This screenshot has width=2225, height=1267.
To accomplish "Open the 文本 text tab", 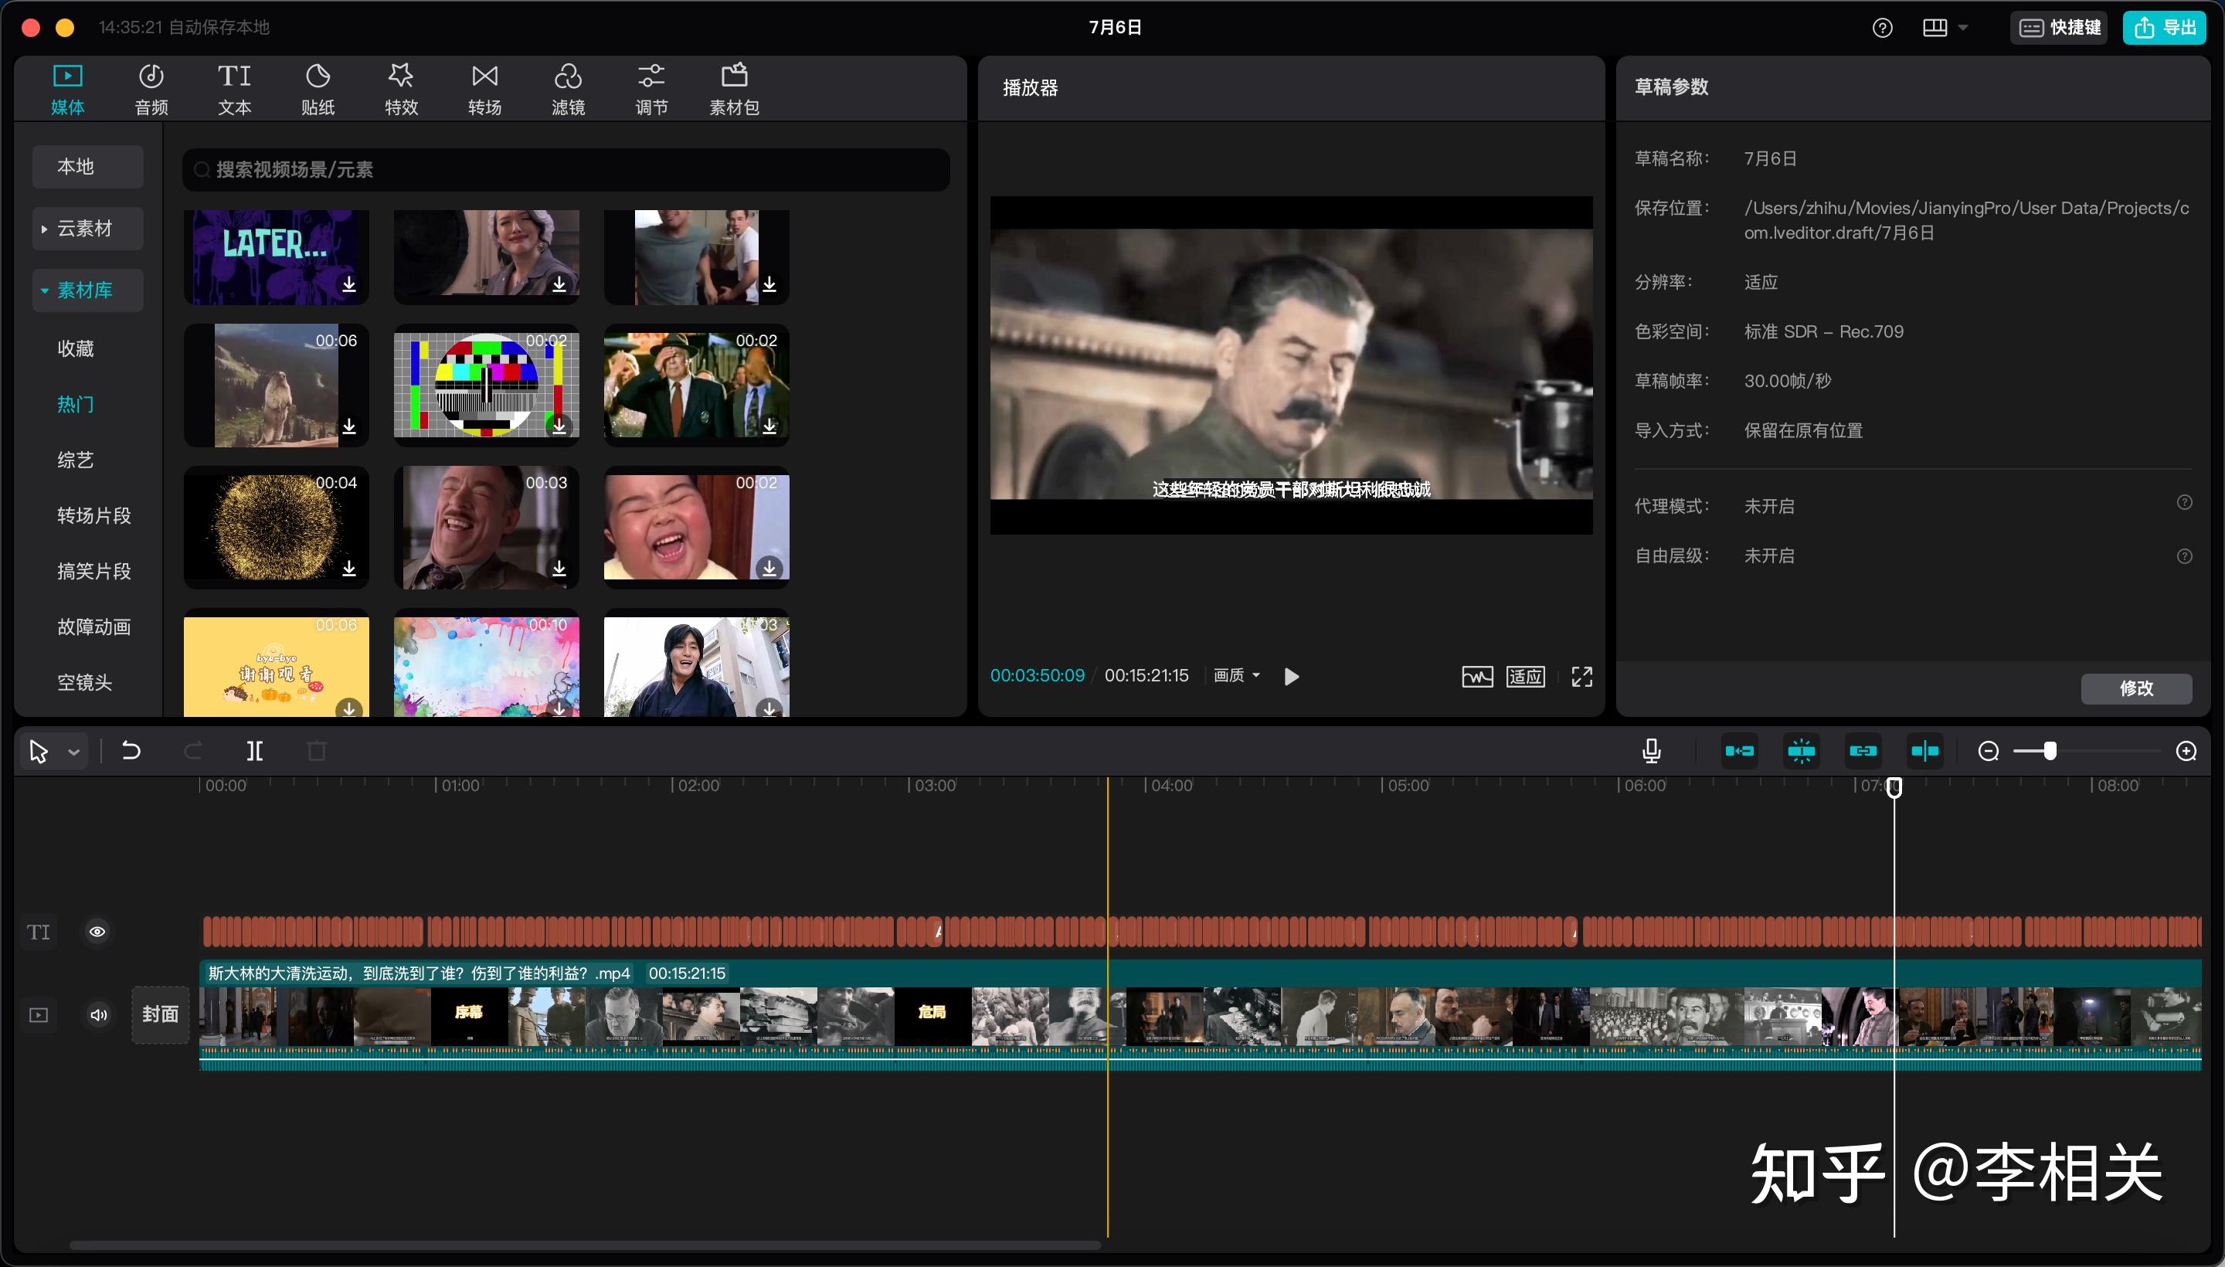I will click(x=234, y=89).
